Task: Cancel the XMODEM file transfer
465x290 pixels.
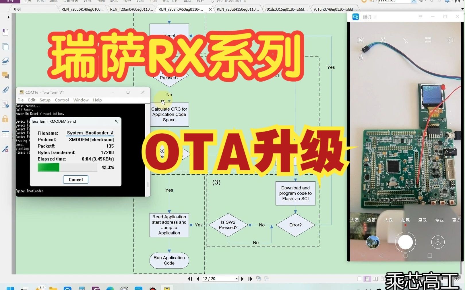Action: click(75, 179)
